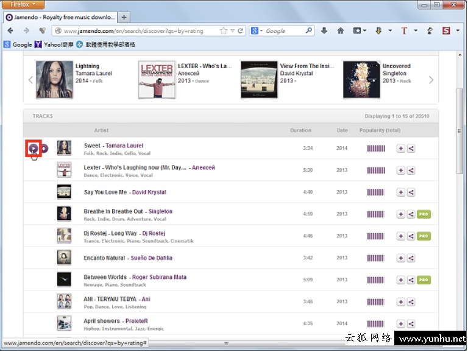Expand the bookmarks toolbar button dropdown
468x352 pixels.
click(365, 30)
